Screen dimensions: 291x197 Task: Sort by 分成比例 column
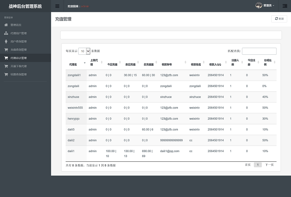click(x=268, y=62)
